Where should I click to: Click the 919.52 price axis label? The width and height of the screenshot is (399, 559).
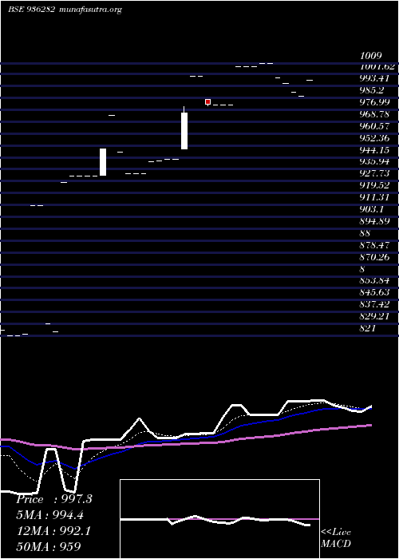coord(374,185)
